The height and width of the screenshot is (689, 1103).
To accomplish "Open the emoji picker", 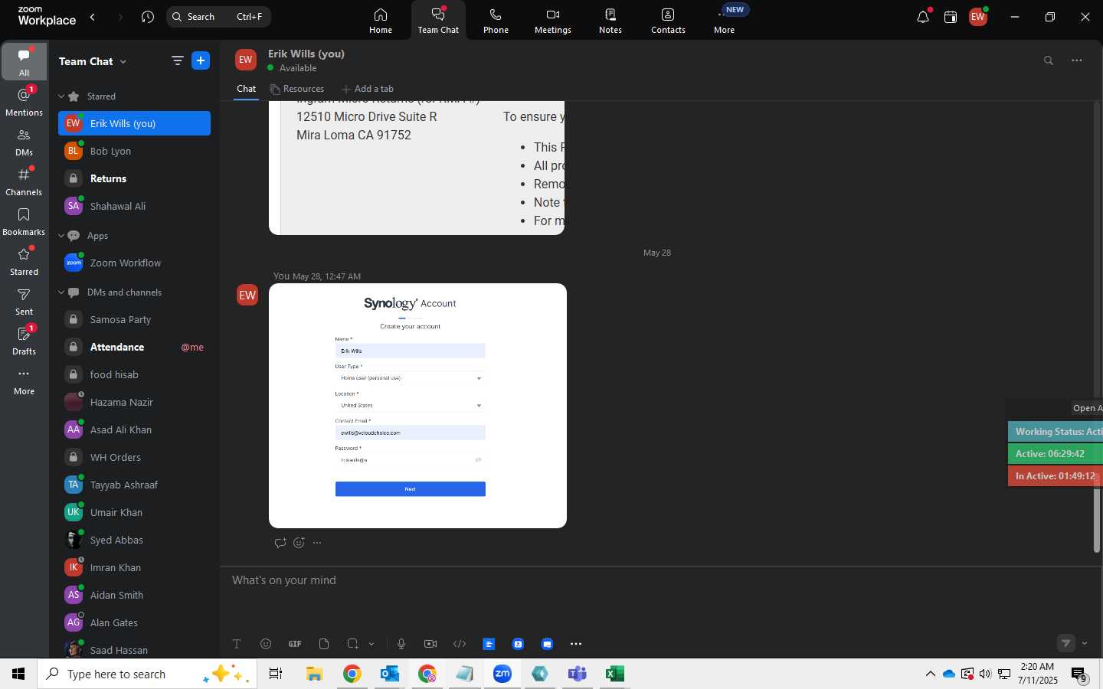I will point(266,644).
